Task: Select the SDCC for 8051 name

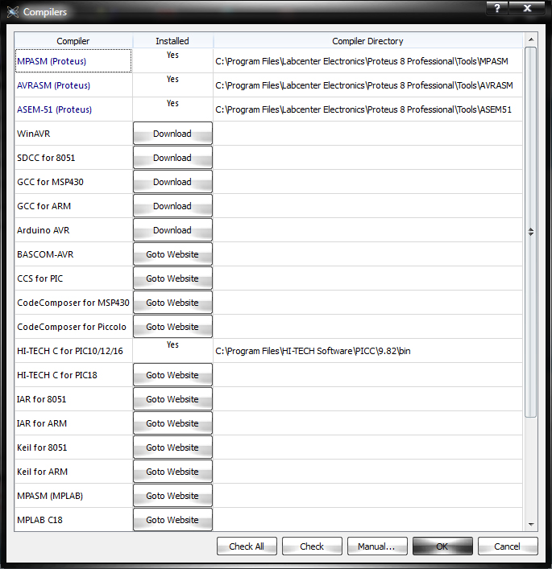Action: click(46, 158)
